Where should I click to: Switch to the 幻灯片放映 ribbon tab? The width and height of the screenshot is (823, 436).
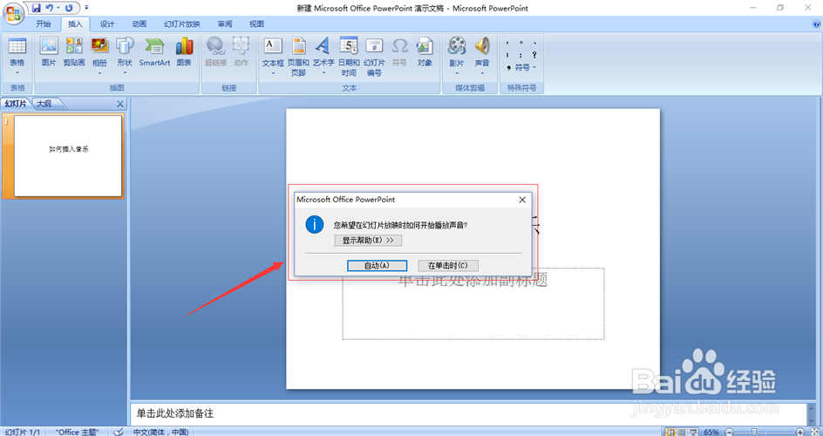[x=181, y=24]
